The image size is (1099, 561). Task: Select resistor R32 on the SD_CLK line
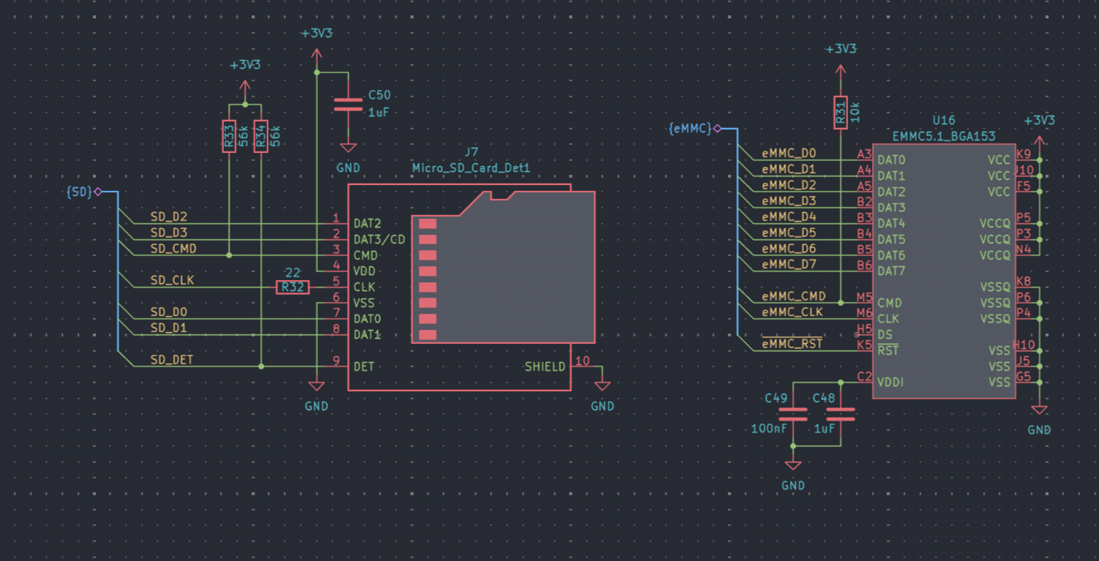pos(292,287)
